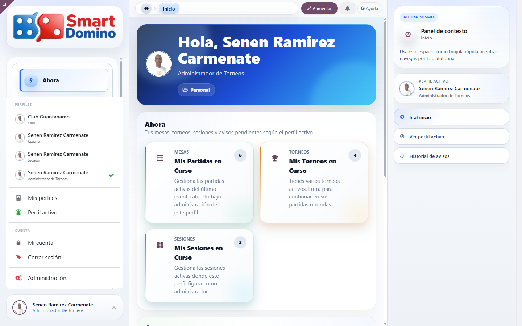Screen dimensions: 522x326
Task: Click the bottom user avatar of Senen Ramirez
Action: 20,308
